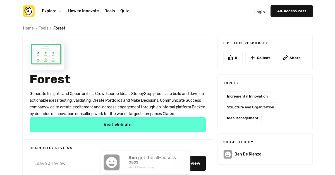Open the Forest tool screenshot thumbnail
The image size is (335, 175).
pos(47,55)
